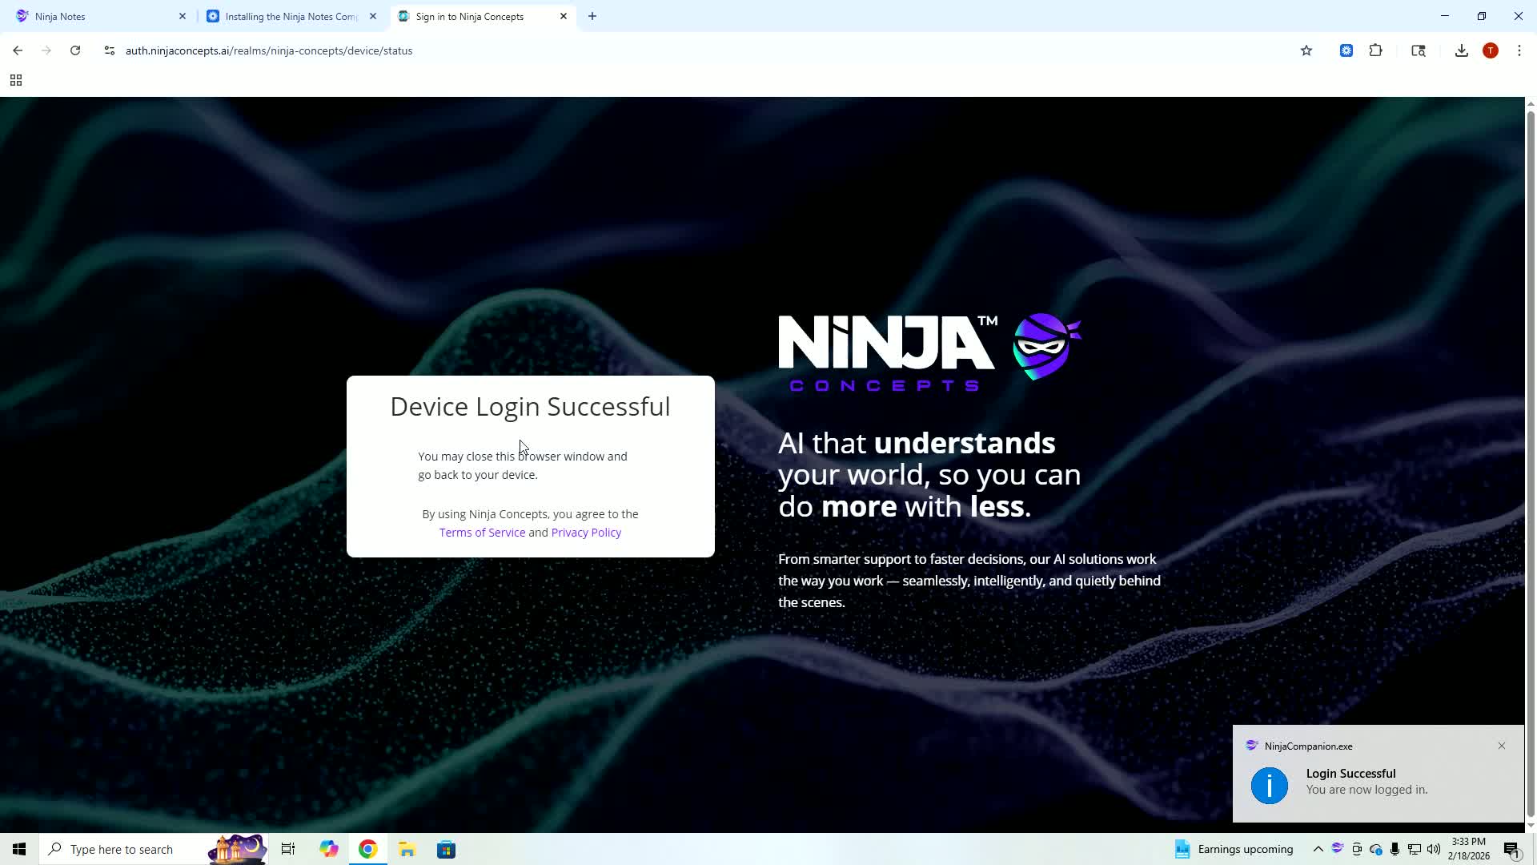The image size is (1537, 865).
Task: Open the blue pinned extension icon
Action: click(x=1346, y=50)
